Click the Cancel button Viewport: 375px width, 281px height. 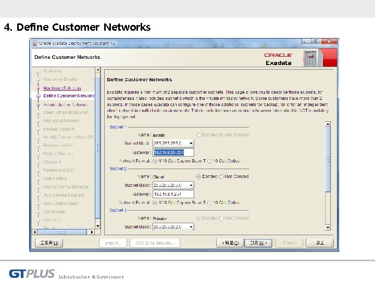320,243
